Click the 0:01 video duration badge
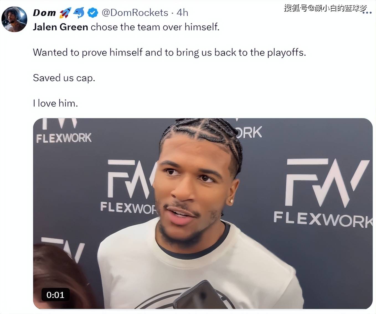The height and width of the screenshot is (314, 376). [x=55, y=295]
